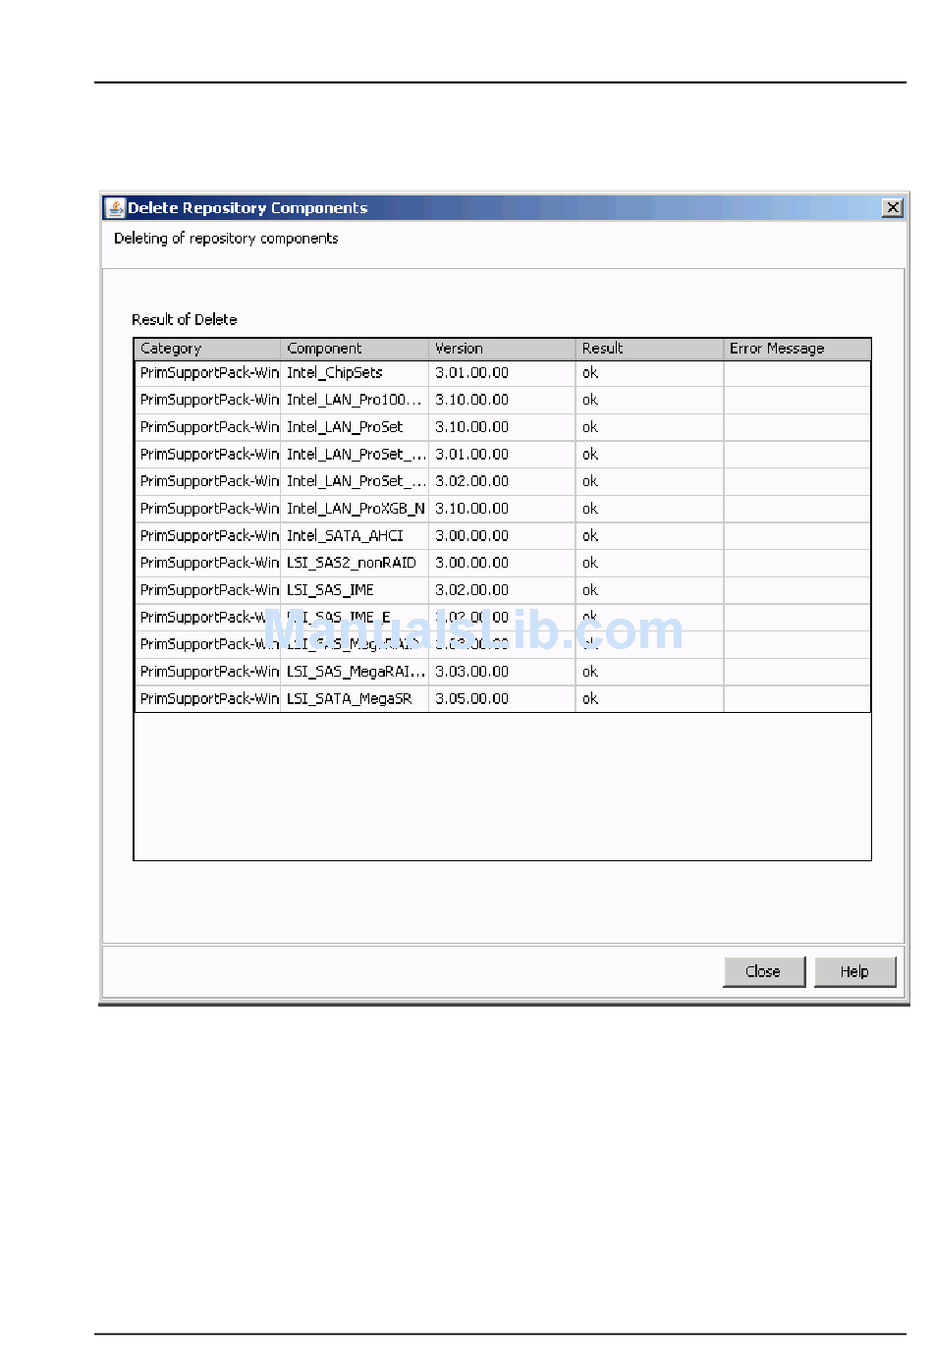This screenshot has width=933, height=1366.
Task: Select the LSI_SAS_IME component cell
Action: point(355,590)
